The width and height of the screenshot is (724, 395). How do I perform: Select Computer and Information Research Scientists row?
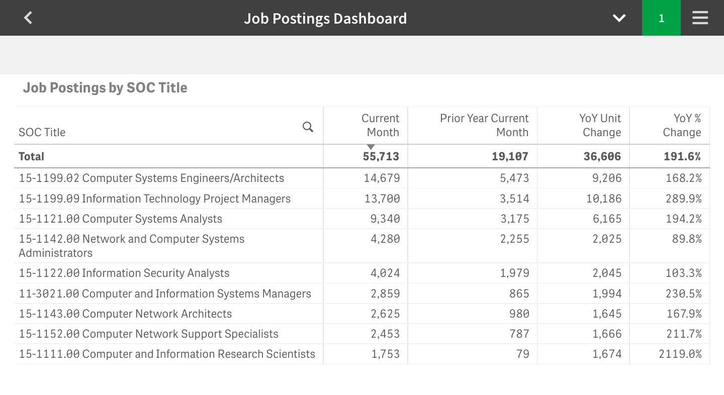click(167, 354)
